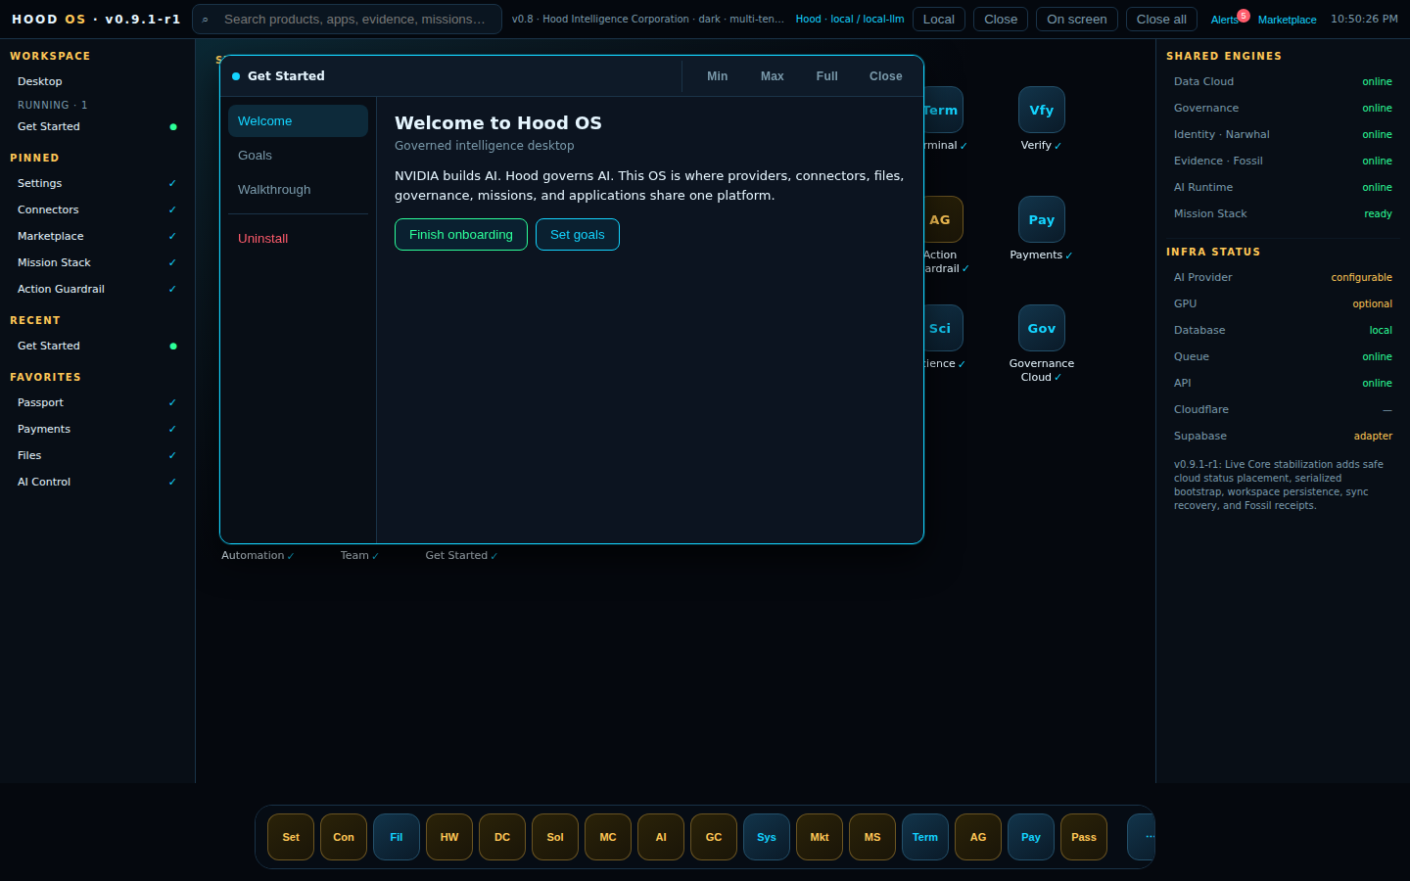Screen dimensions: 1410x881
Task: Click the Local button in top bar
Action: pyautogui.click(x=939, y=20)
